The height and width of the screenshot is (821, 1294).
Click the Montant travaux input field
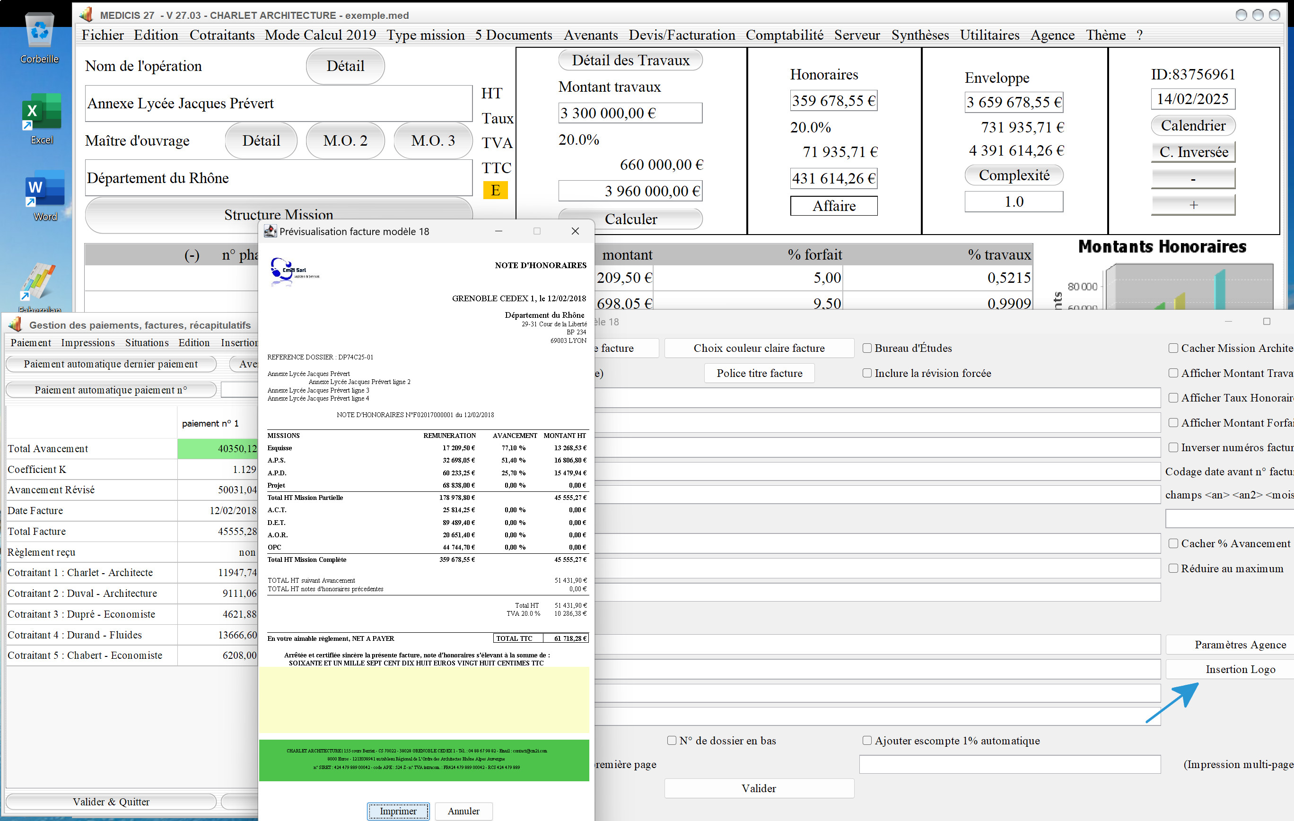click(630, 113)
